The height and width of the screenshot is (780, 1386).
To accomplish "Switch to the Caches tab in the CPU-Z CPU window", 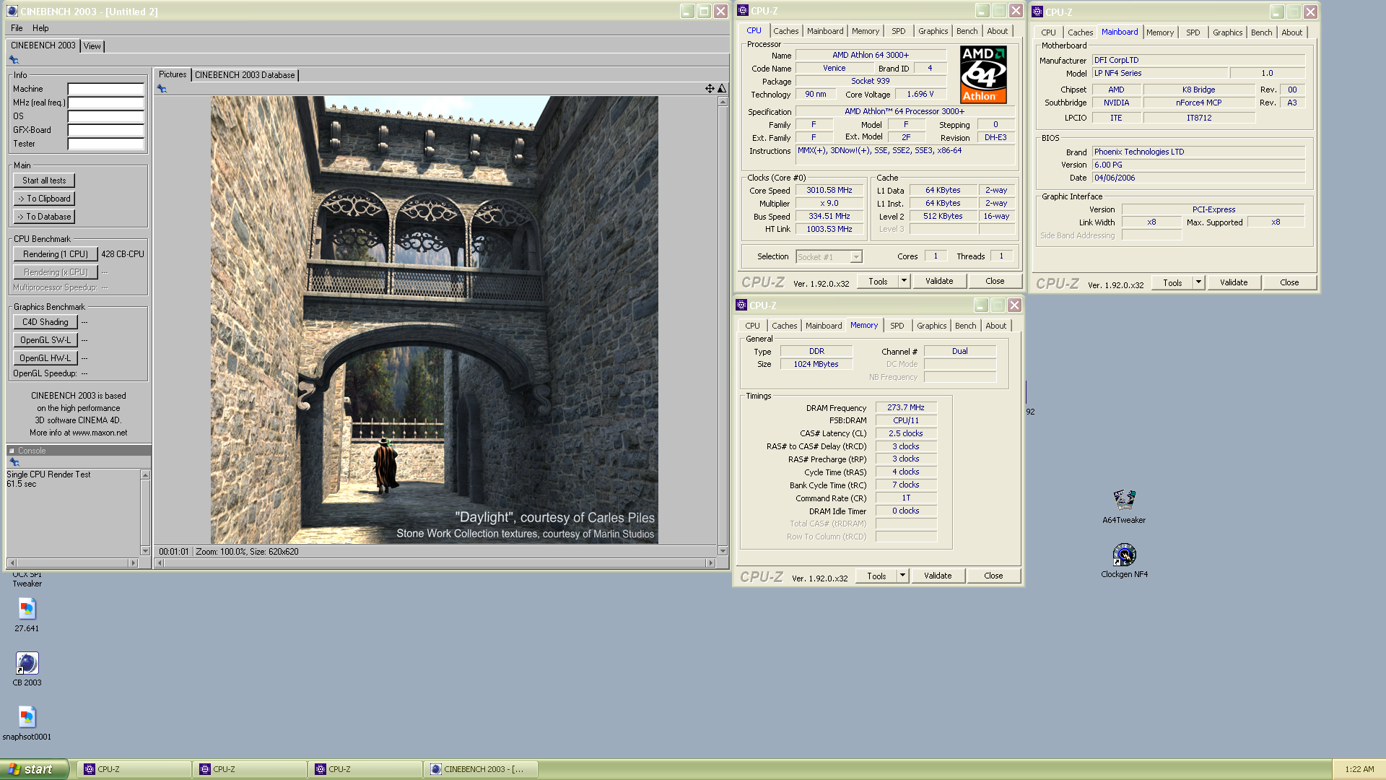I will (x=786, y=31).
